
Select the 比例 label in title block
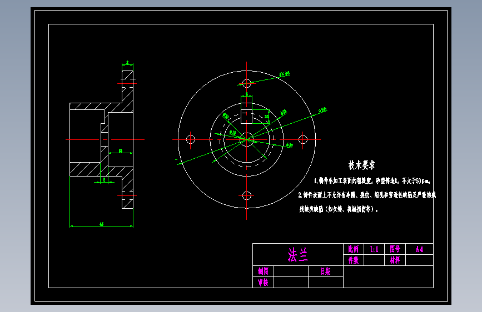[x=353, y=249]
